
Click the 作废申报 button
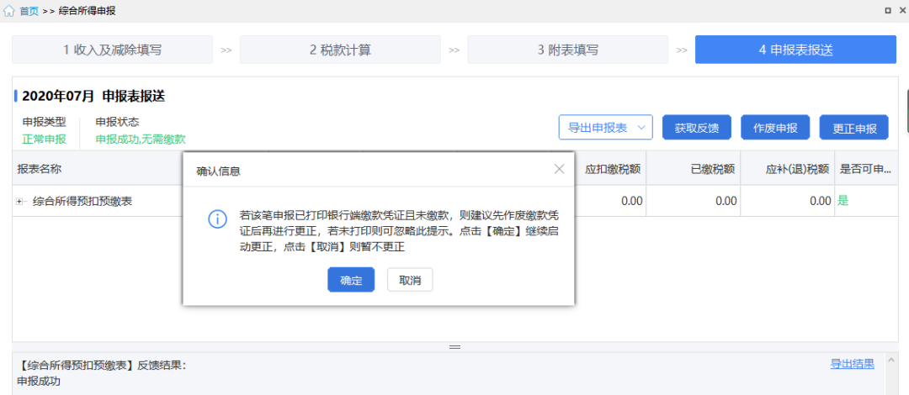click(775, 128)
